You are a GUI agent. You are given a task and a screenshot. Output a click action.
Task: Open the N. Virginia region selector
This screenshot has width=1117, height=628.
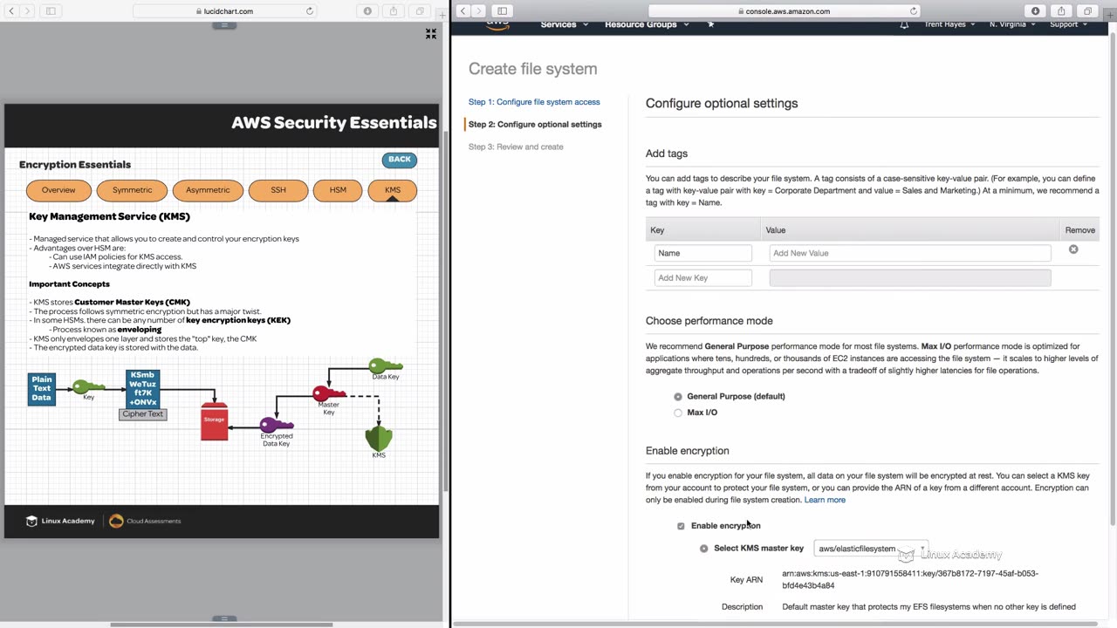(1012, 24)
